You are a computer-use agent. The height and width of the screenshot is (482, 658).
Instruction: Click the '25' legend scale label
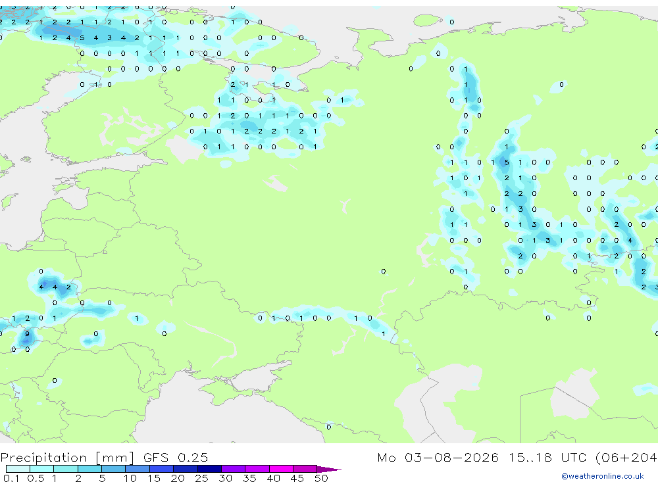(201, 478)
